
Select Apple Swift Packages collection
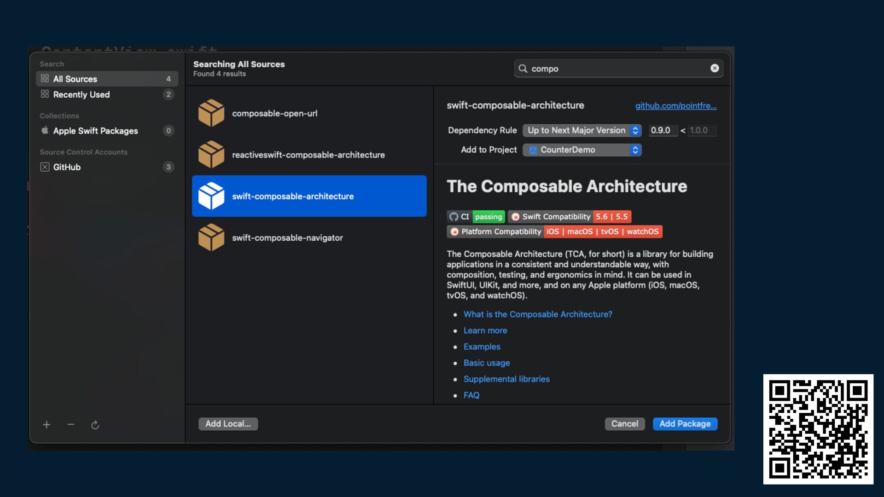pyautogui.click(x=107, y=131)
